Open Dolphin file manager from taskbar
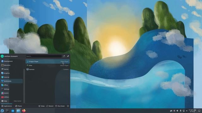Screen dimensions: 202x113 tap(18, 111)
